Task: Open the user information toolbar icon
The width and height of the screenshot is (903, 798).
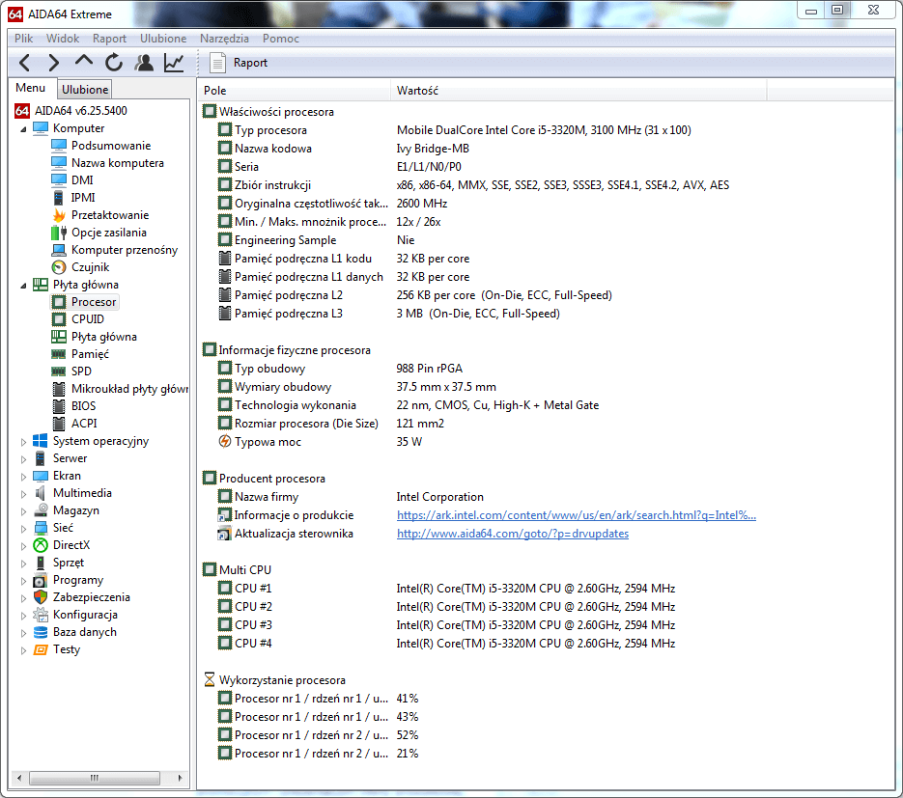Action: [142, 62]
